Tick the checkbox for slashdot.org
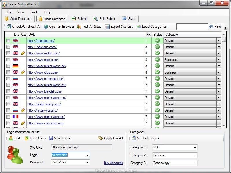Screen dimensions: 231x173 click(8, 40)
